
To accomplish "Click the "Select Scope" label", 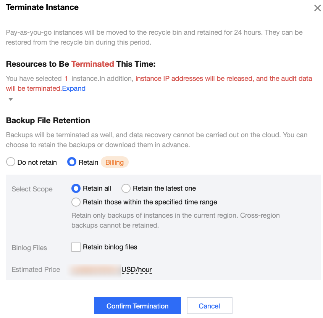I will [32, 189].
